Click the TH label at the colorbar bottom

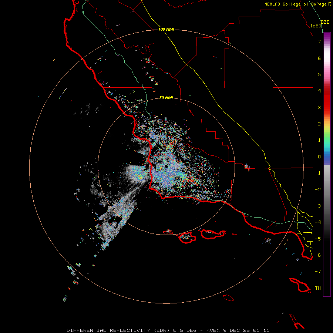click(x=318, y=288)
